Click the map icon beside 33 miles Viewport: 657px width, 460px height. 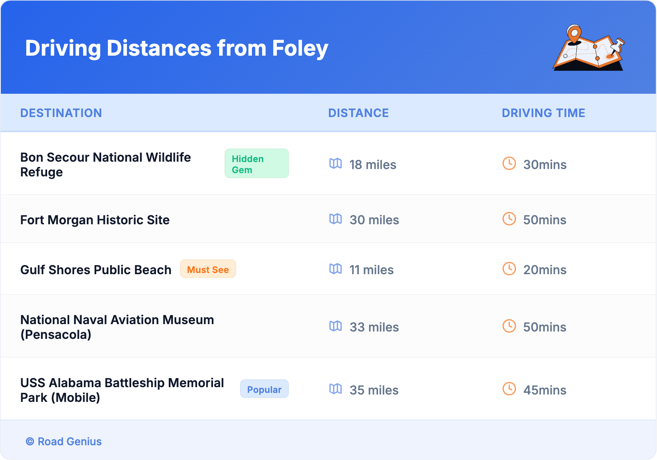click(x=335, y=326)
